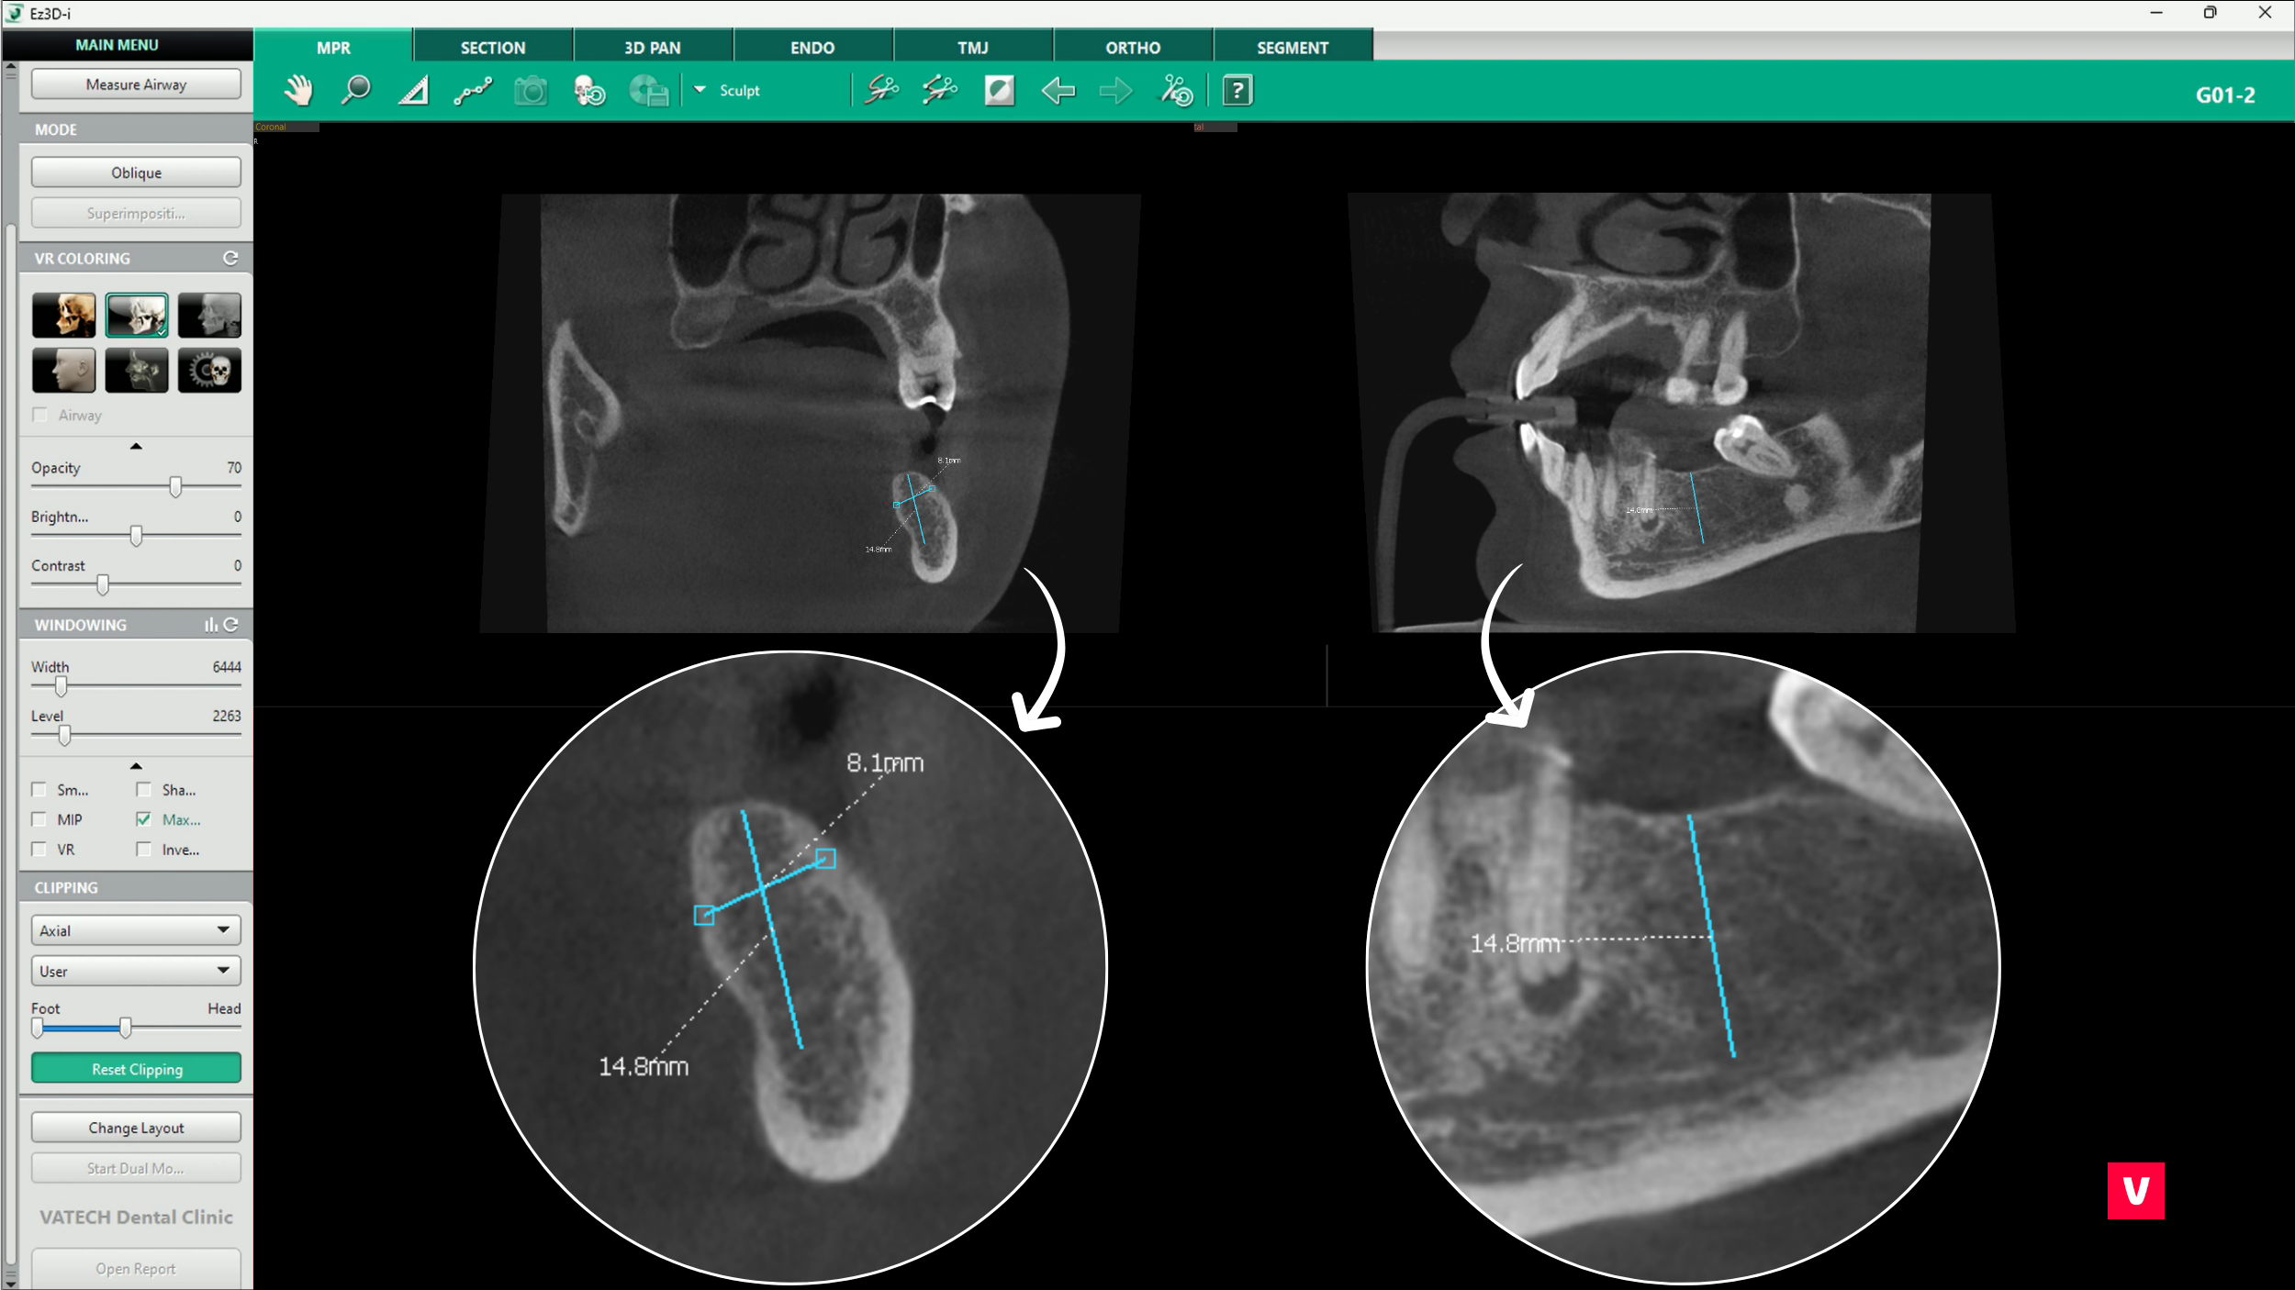Open the ENDO tab

[x=812, y=48]
